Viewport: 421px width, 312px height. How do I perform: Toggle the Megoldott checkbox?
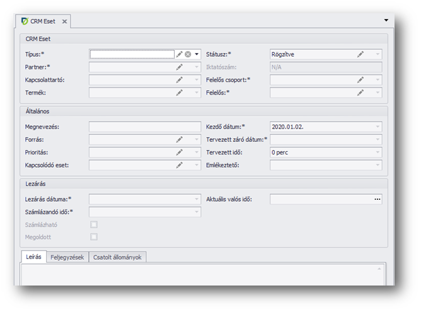[x=94, y=237]
